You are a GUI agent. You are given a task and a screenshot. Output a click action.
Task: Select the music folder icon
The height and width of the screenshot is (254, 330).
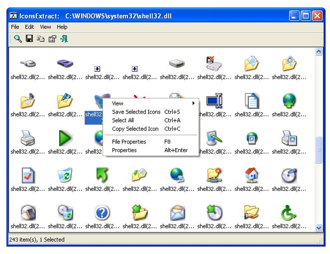point(27,101)
